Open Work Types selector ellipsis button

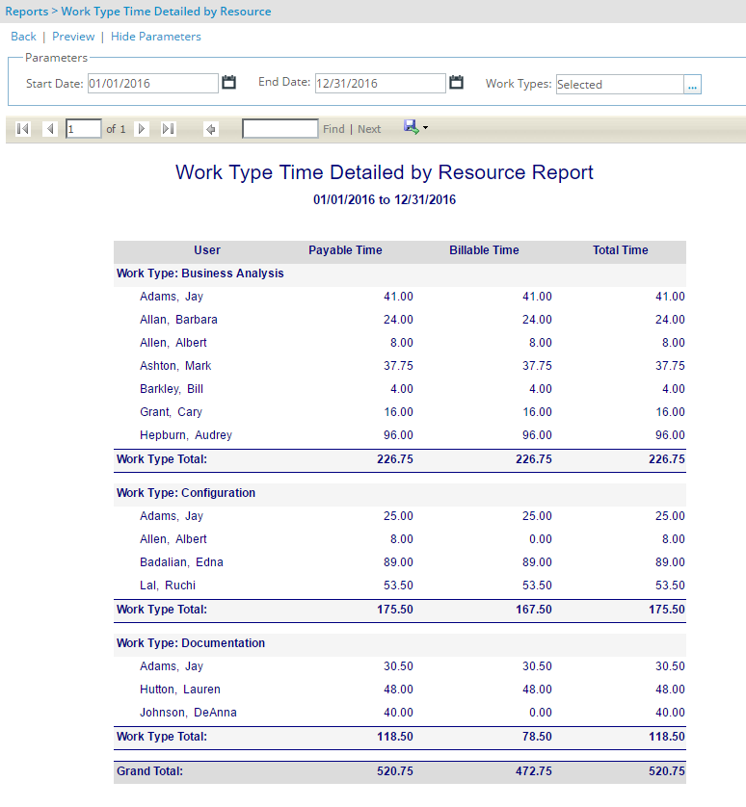tap(692, 85)
